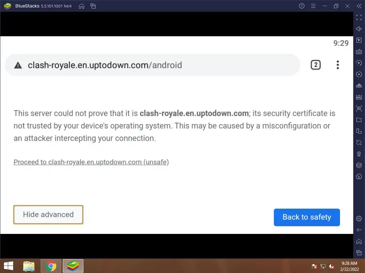This screenshot has width=365, height=273.
Task: Go to Android home from sidebar
Action: (x=359, y=241)
